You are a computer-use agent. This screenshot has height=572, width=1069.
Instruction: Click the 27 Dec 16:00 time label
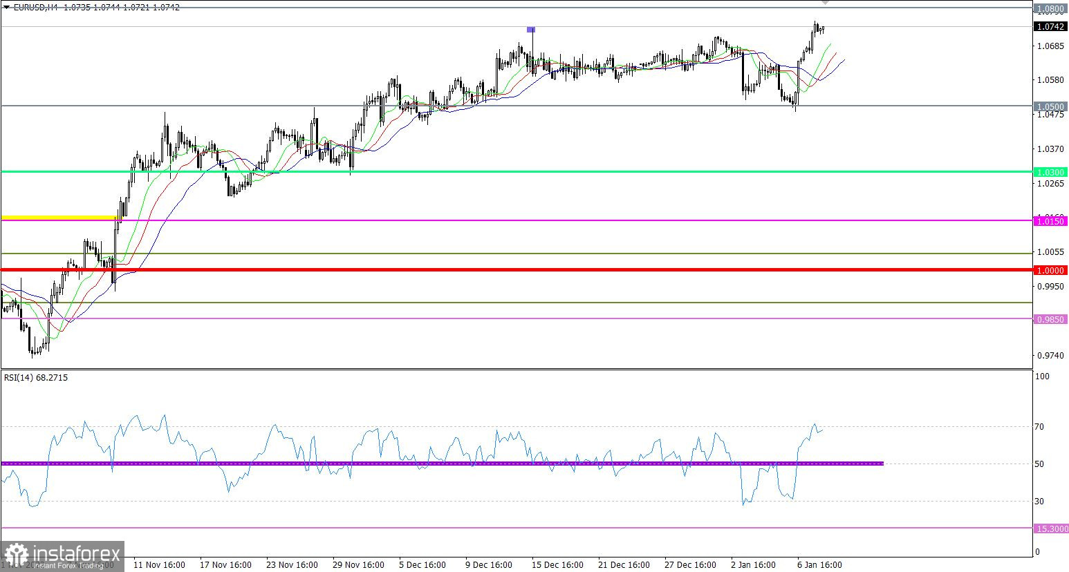690,564
